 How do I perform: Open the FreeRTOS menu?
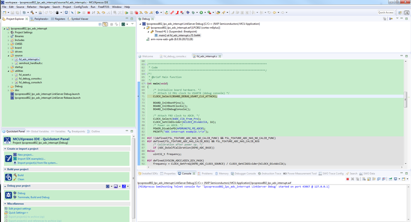(104, 7)
